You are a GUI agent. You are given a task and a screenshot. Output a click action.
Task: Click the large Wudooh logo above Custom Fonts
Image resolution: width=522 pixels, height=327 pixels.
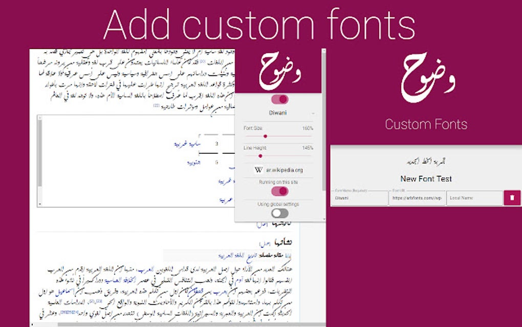pos(428,78)
